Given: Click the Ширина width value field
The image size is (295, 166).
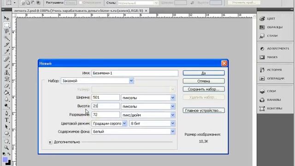Looking at the screenshot, I should click(x=106, y=97).
